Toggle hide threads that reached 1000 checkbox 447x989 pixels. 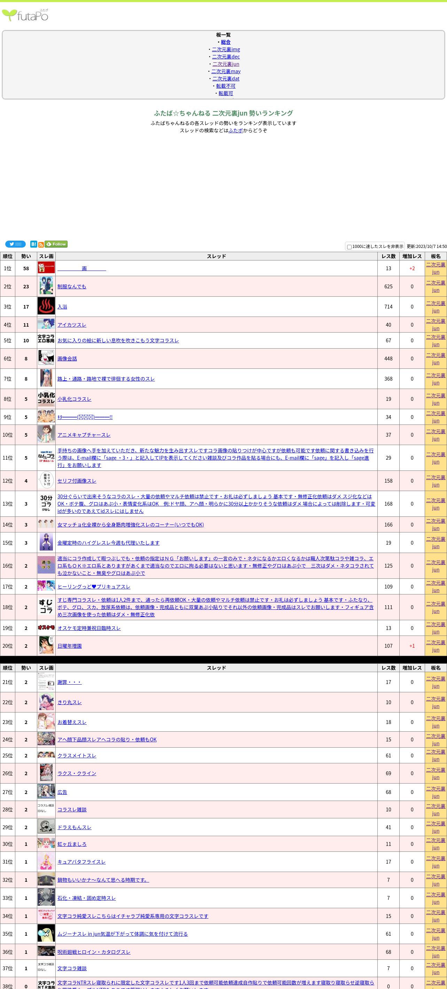pos(349,247)
